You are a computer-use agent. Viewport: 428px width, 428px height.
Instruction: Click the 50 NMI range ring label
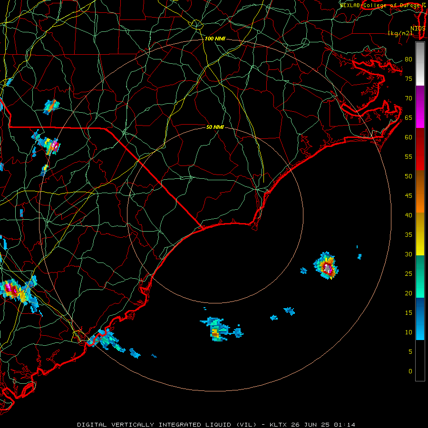click(x=215, y=127)
